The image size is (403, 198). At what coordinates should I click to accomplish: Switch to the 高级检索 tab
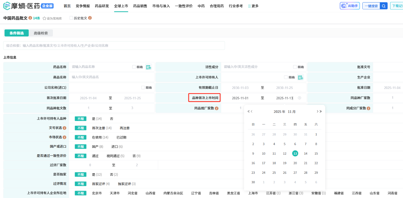41,33
